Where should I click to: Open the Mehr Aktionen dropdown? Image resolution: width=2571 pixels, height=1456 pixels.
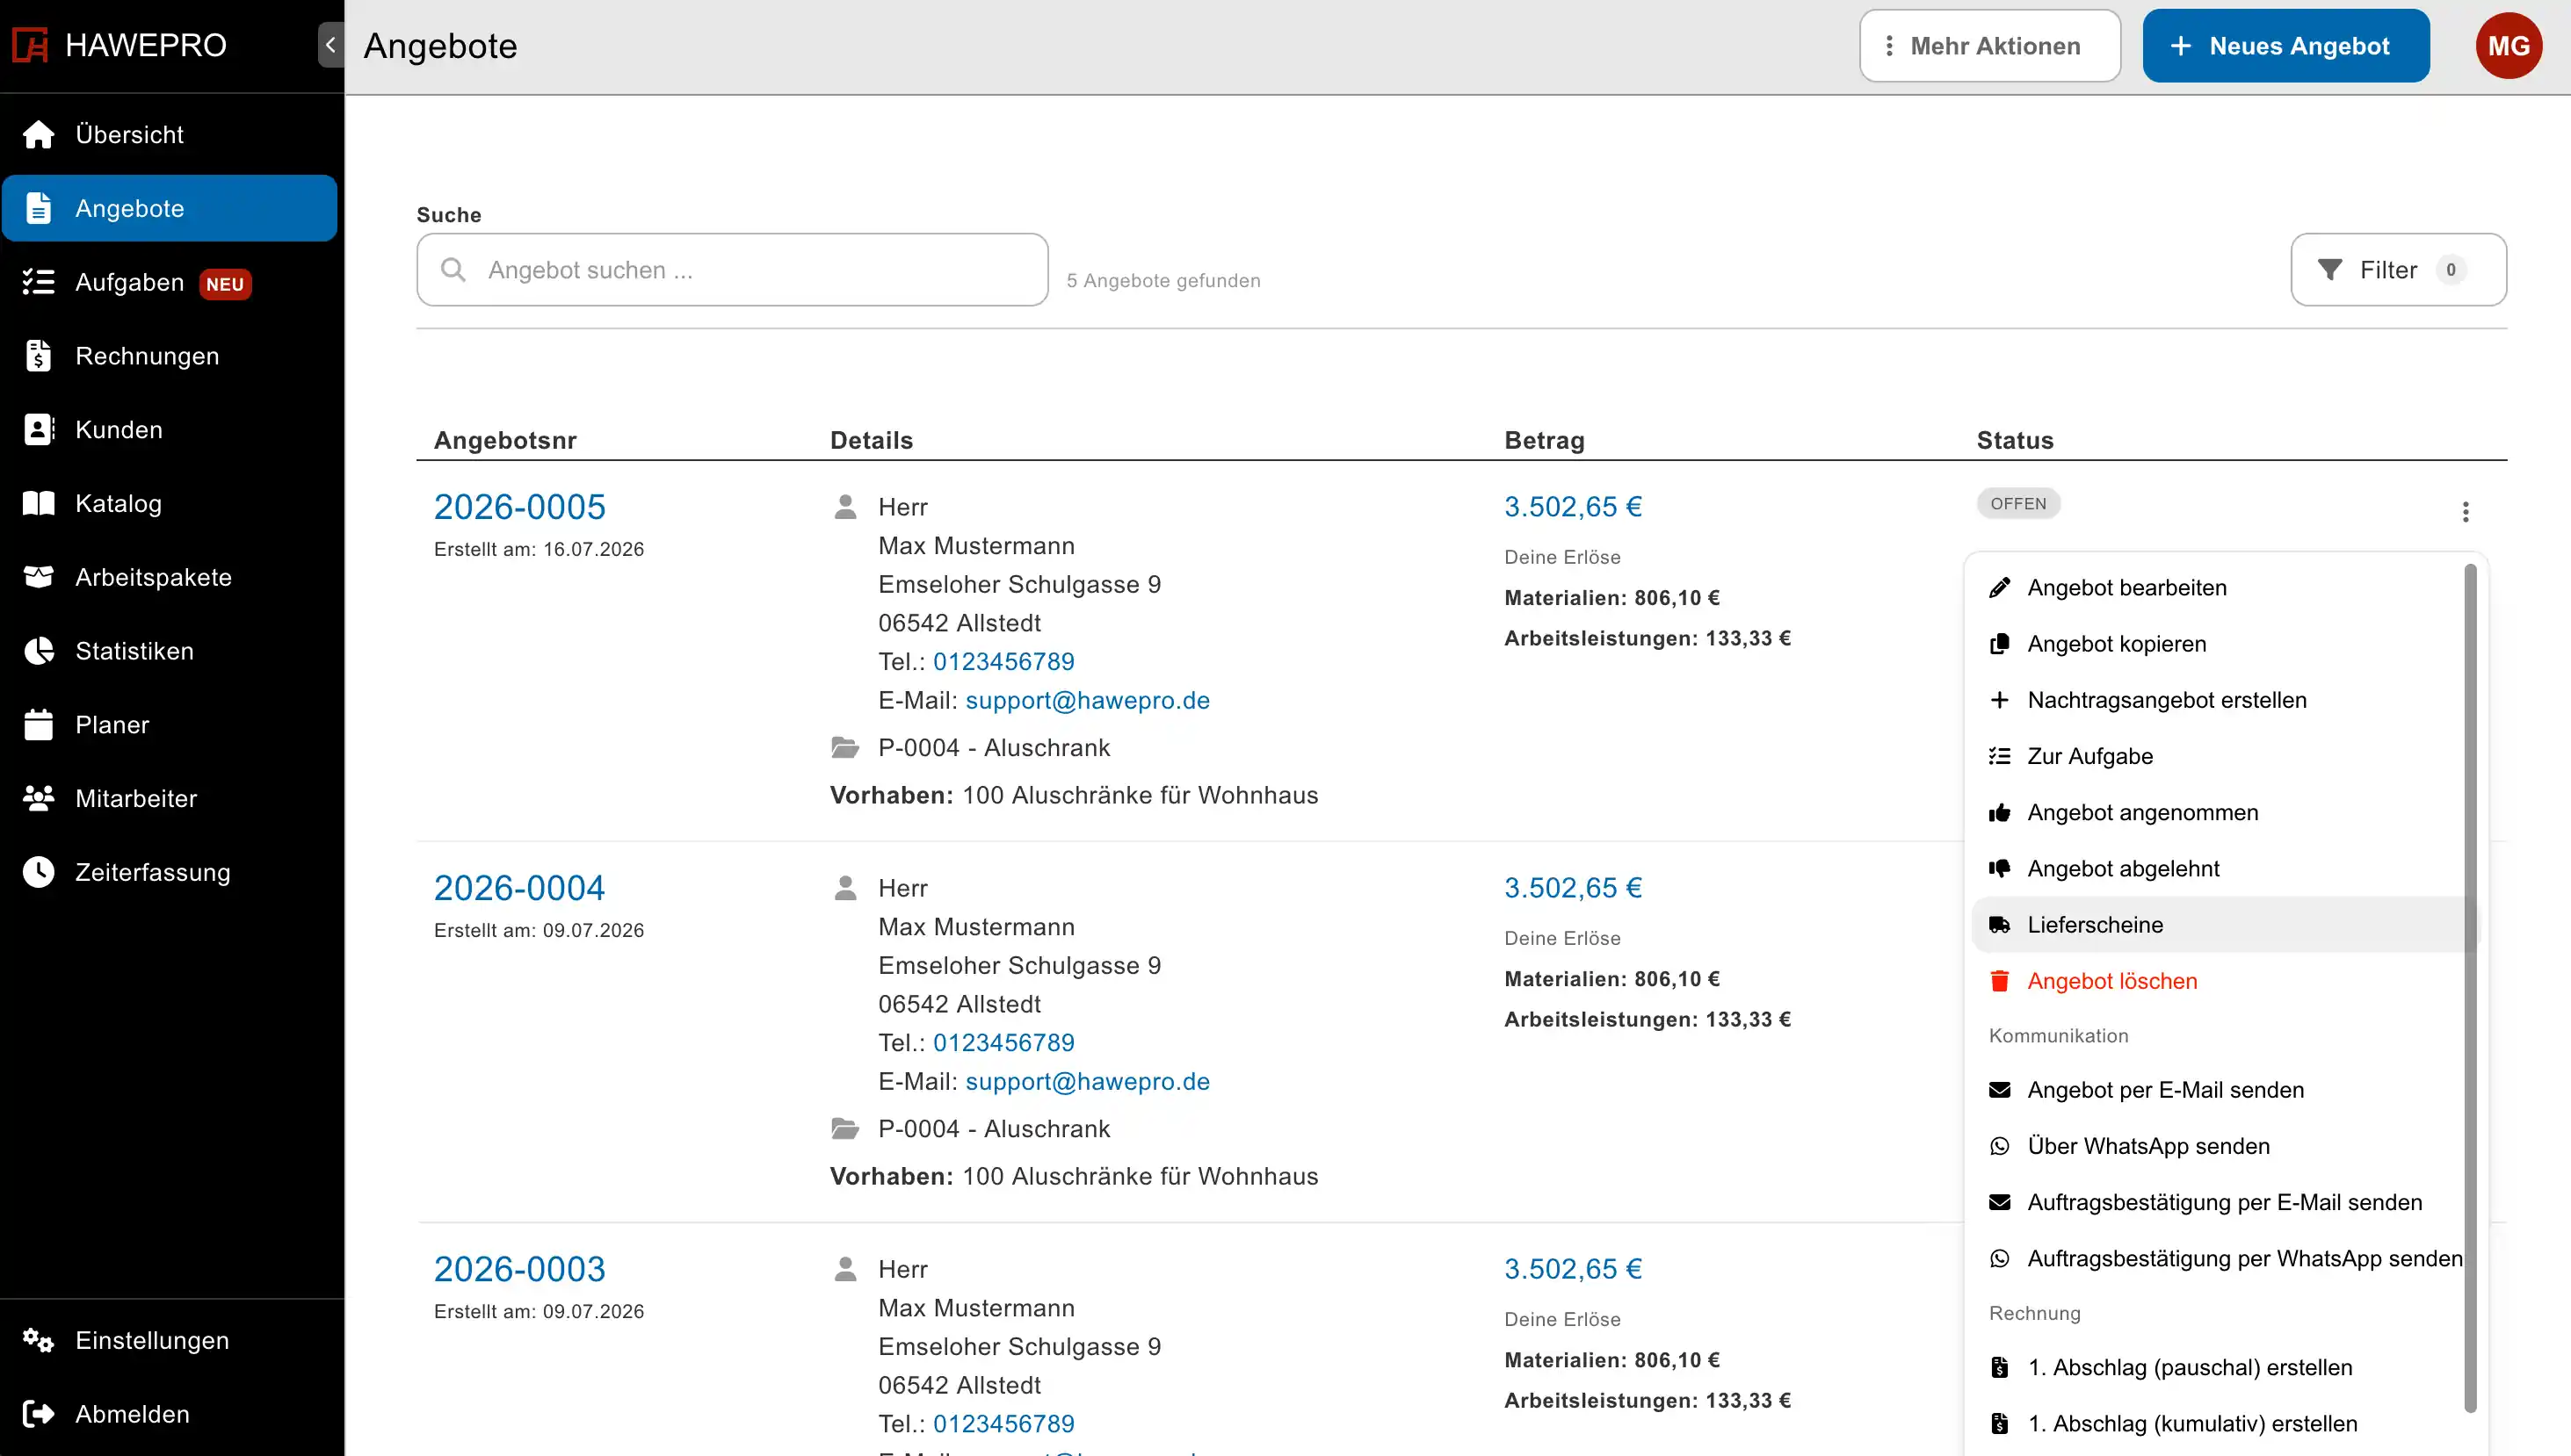1990,46
